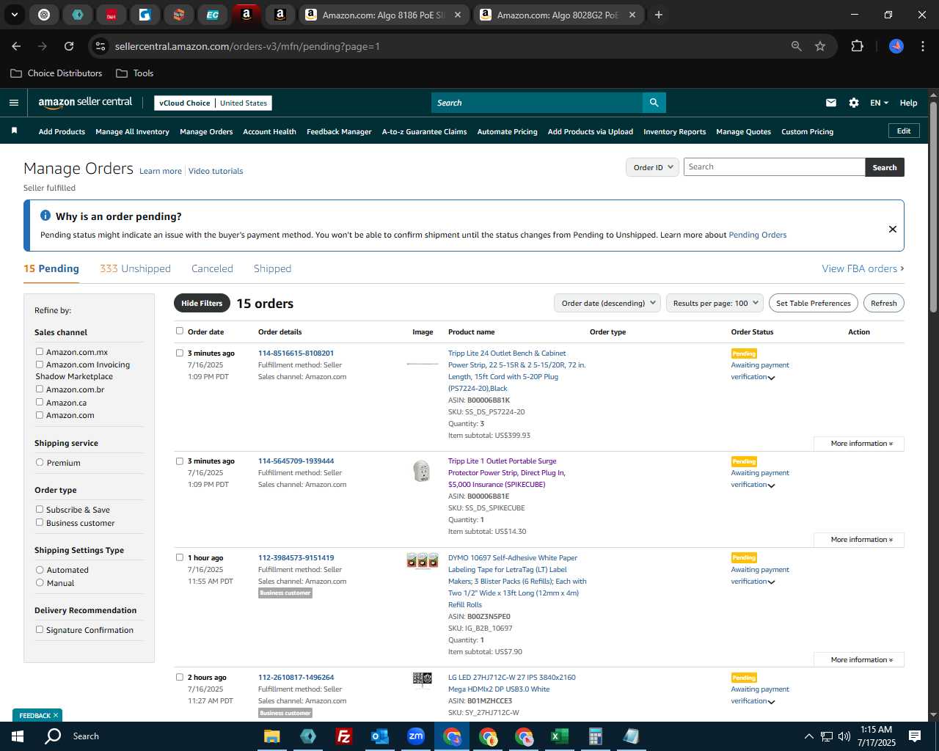The height and width of the screenshot is (751, 939).
Task: Open Calculator from the taskbar
Action: [595, 736]
